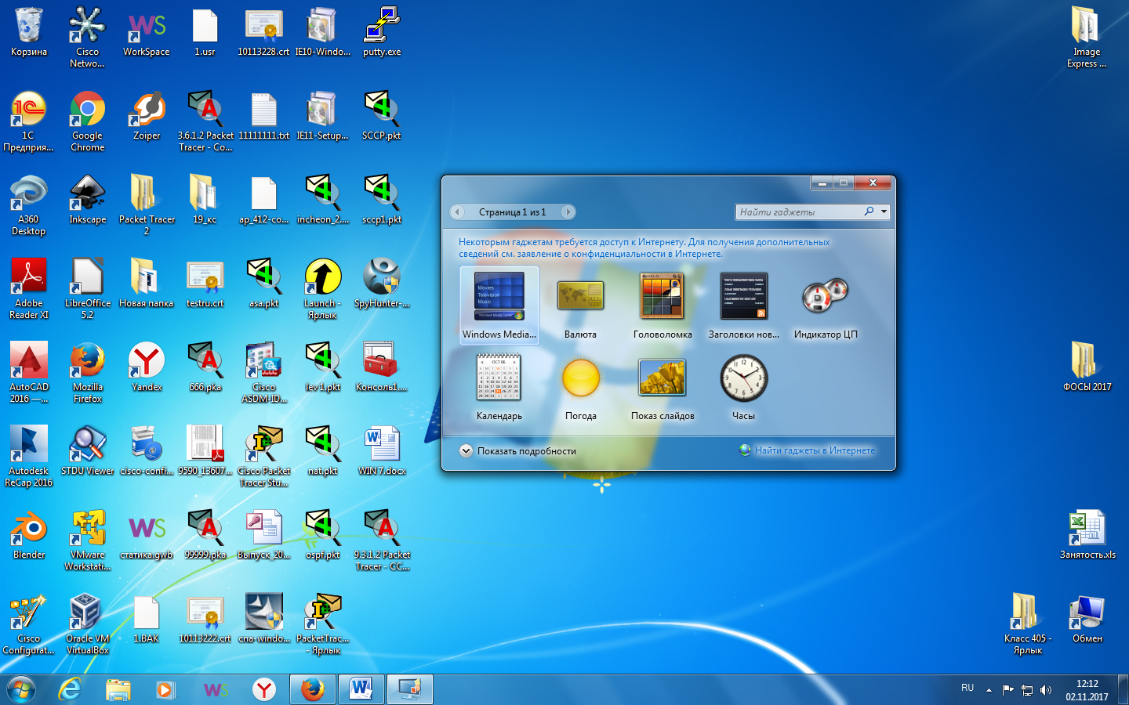Select the Обмен desktop icon

click(1087, 619)
